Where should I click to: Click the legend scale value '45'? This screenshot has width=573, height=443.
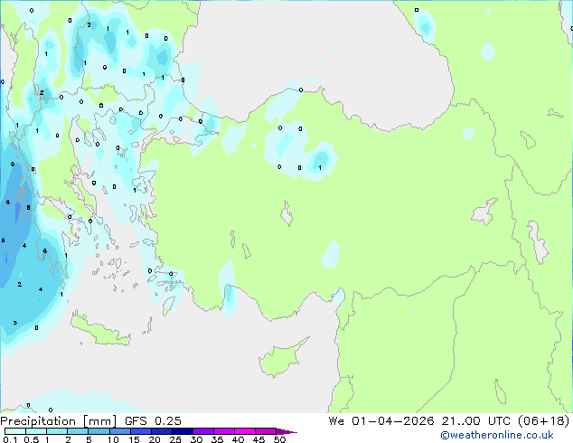pos(258,439)
